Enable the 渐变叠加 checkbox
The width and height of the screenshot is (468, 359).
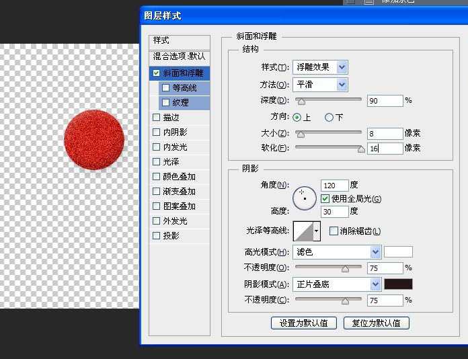click(156, 192)
